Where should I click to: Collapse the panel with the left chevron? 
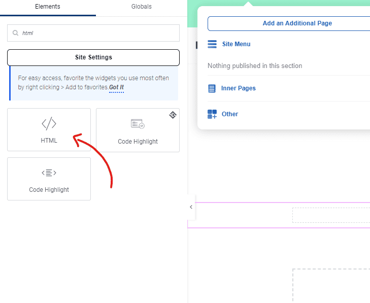(x=191, y=207)
